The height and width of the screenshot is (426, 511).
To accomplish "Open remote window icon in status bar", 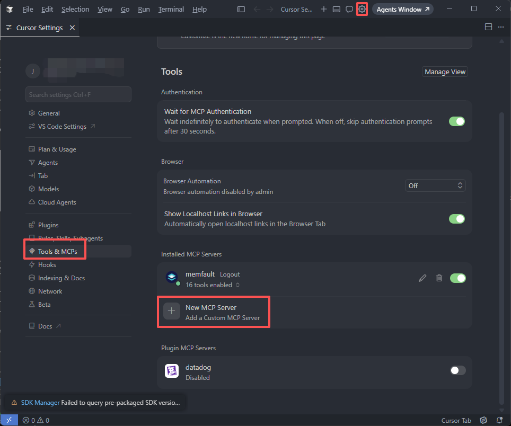I will pos(9,420).
